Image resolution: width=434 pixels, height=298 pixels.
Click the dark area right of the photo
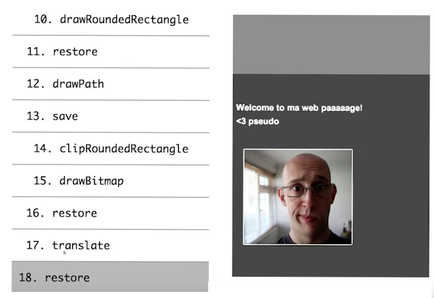[391, 197]
